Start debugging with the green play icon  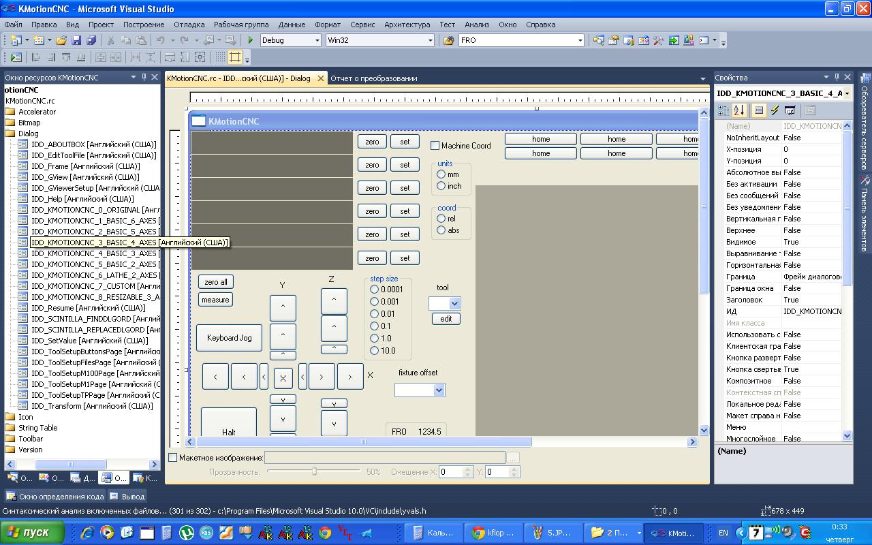point(251,40)
